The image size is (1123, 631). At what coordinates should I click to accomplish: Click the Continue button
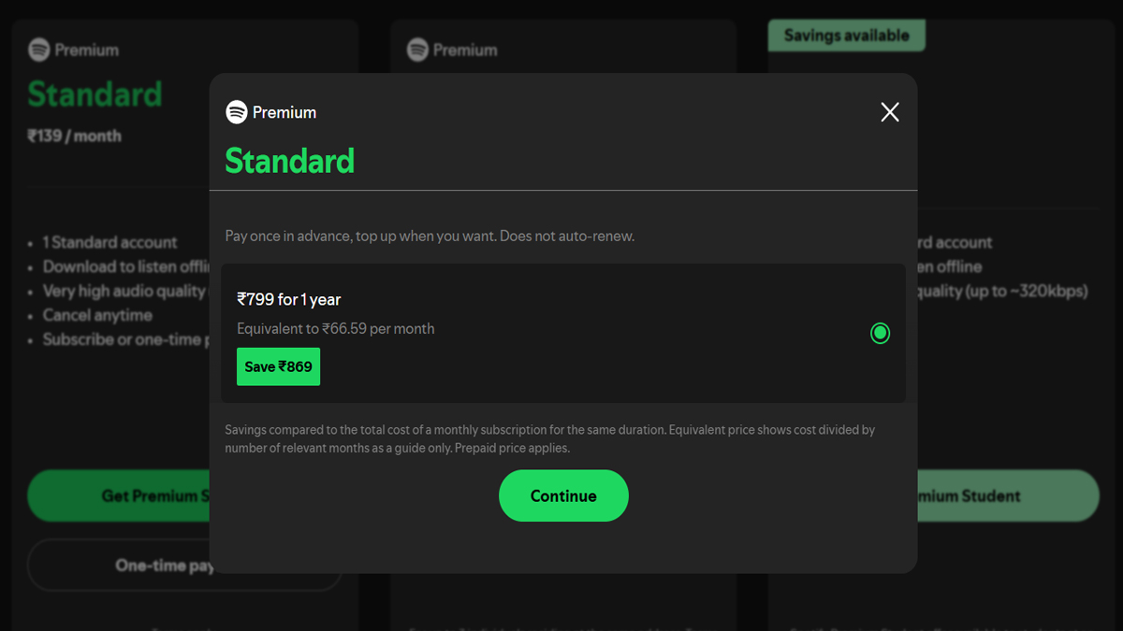[563, 495]
